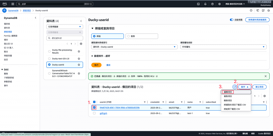Favorite the Ducky-test-GSI-LSI table
Screen dimensions: 273x136
(x=79, y=59)
